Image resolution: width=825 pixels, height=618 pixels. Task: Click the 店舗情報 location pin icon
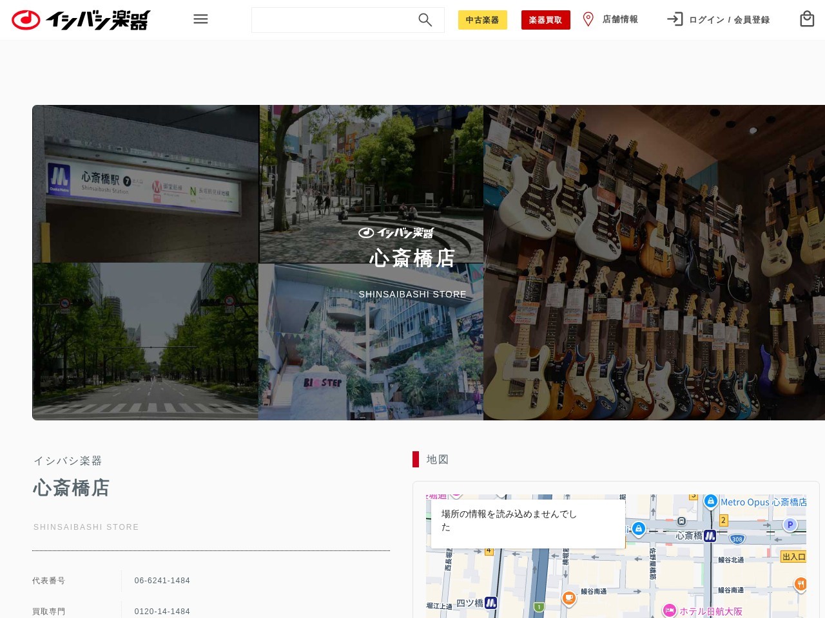pos(588,19)
